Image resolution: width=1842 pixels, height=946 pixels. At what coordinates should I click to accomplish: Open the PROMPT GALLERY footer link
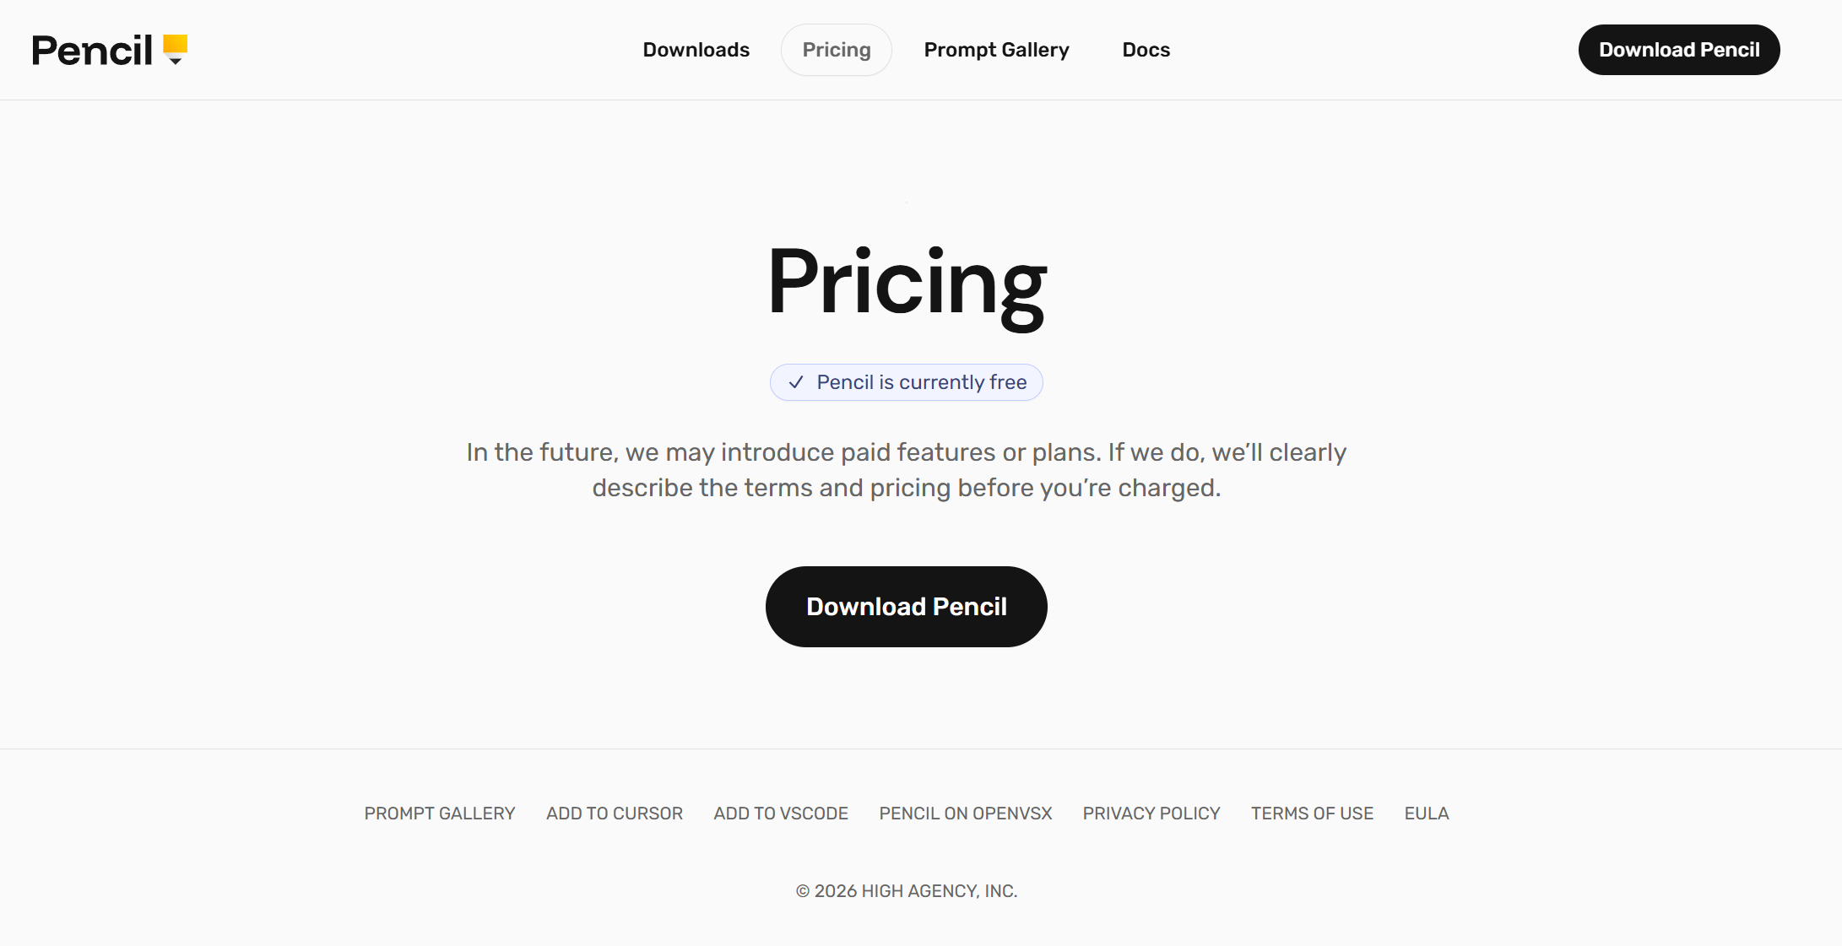click(439, 814)
